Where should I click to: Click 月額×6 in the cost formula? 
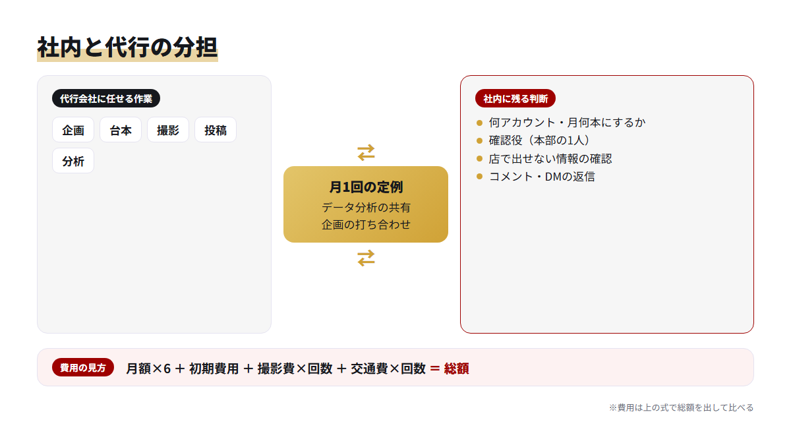point(148,369)
